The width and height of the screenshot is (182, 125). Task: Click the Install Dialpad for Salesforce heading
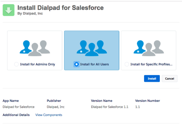click(61, 8)
